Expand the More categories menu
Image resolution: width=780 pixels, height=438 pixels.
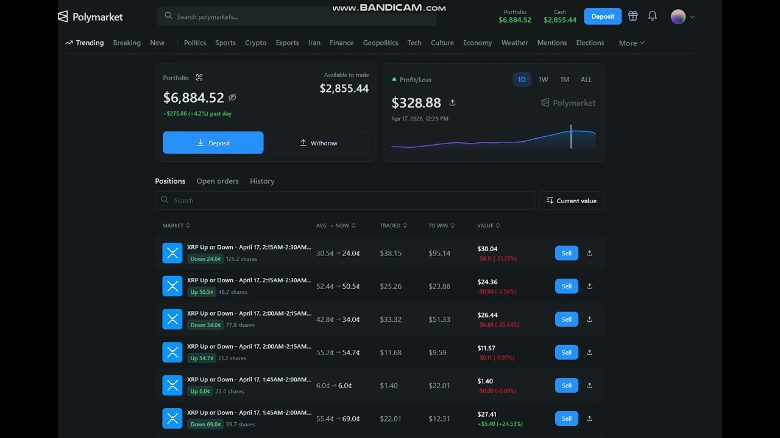point(632,43)
